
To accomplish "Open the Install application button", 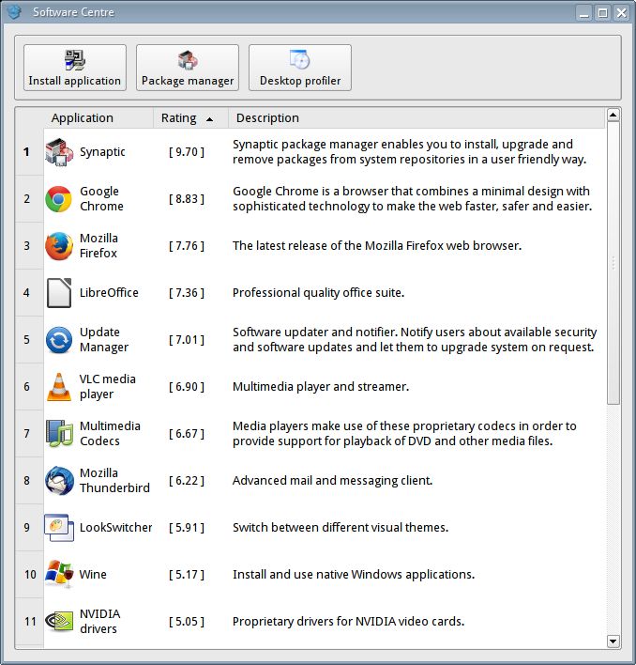I will [75, 68].
